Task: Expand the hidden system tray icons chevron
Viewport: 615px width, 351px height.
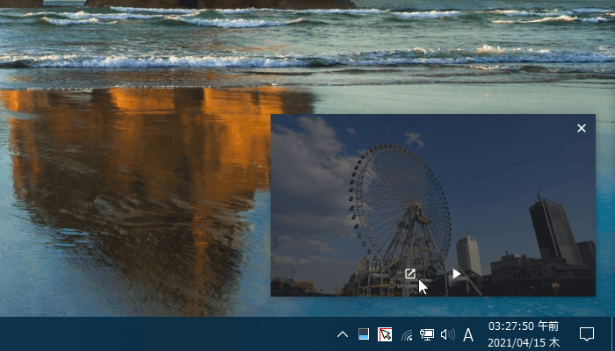Action: pyautogui.click(x=343, y=334)
